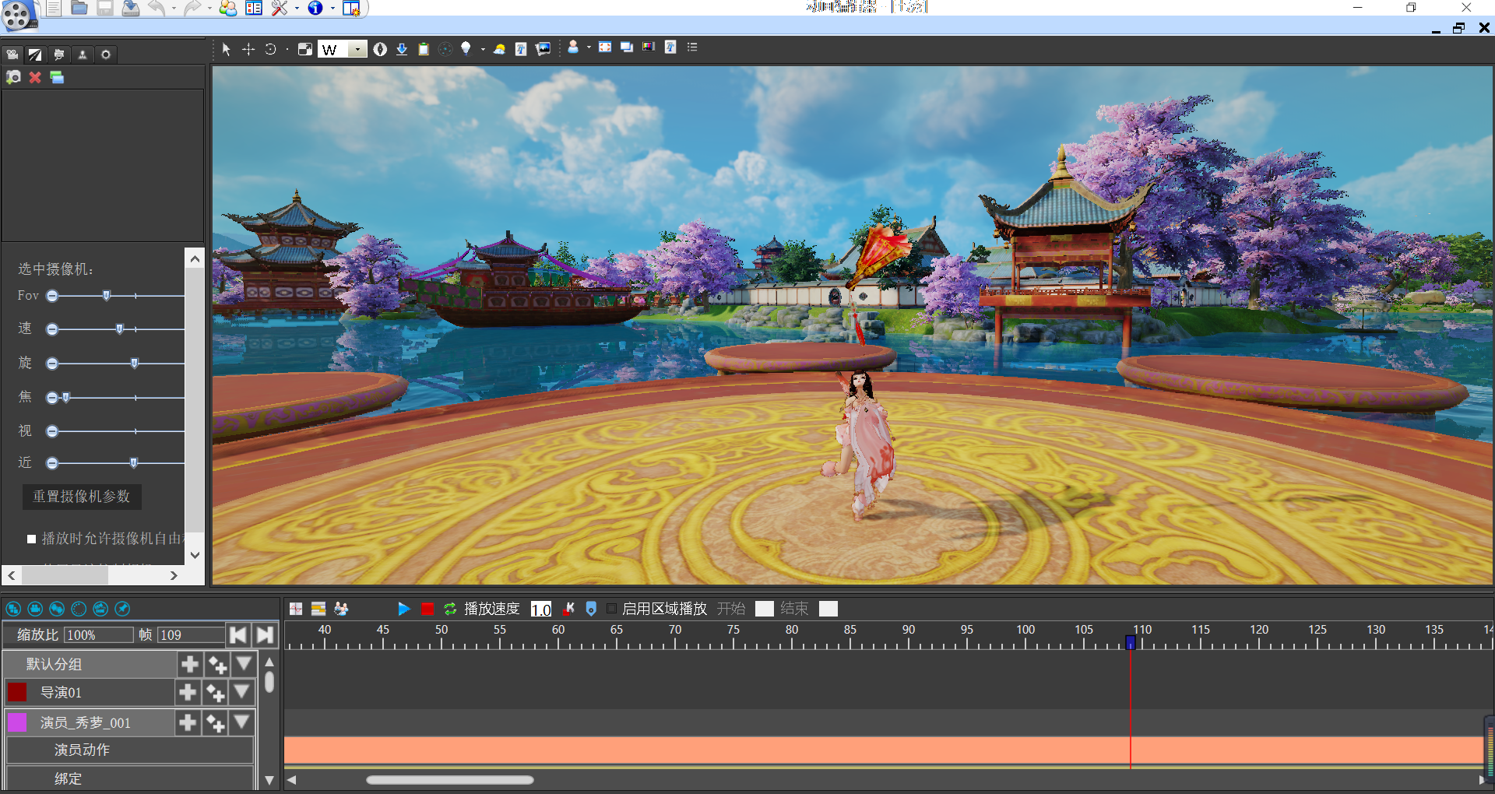Adjust the 近 near-plane slider handle

[134, 463]
